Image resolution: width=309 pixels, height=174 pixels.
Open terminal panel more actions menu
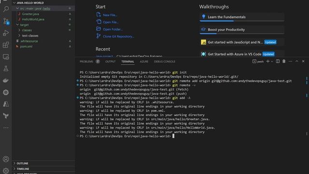pyautogui.click(x=290, y=61)
